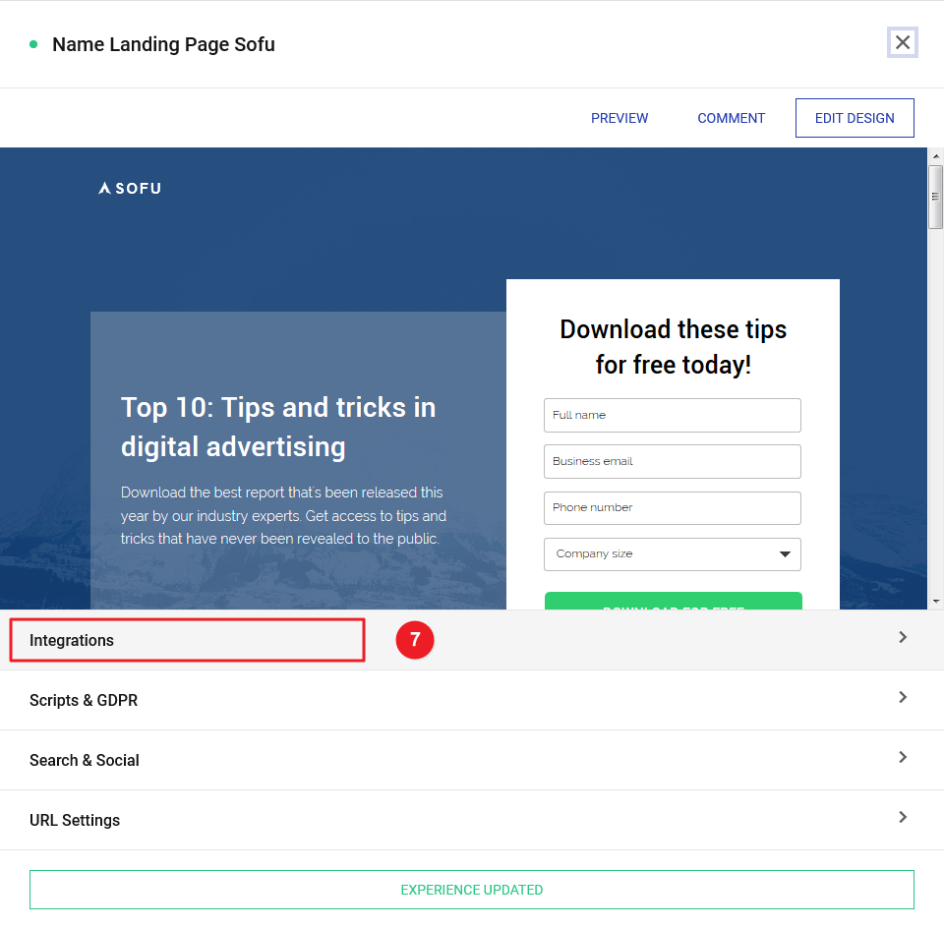This screenshot has width=944, height=929.
Task: Open the PREVIEW link
Action: [619, 118]
